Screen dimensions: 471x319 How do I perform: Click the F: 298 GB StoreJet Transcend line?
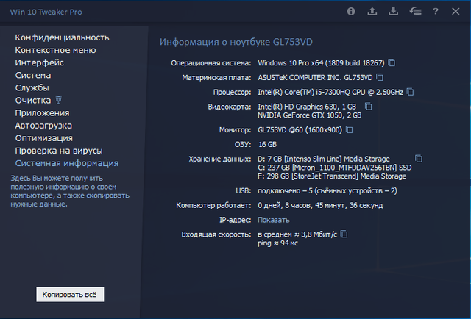tap(332, 176)
